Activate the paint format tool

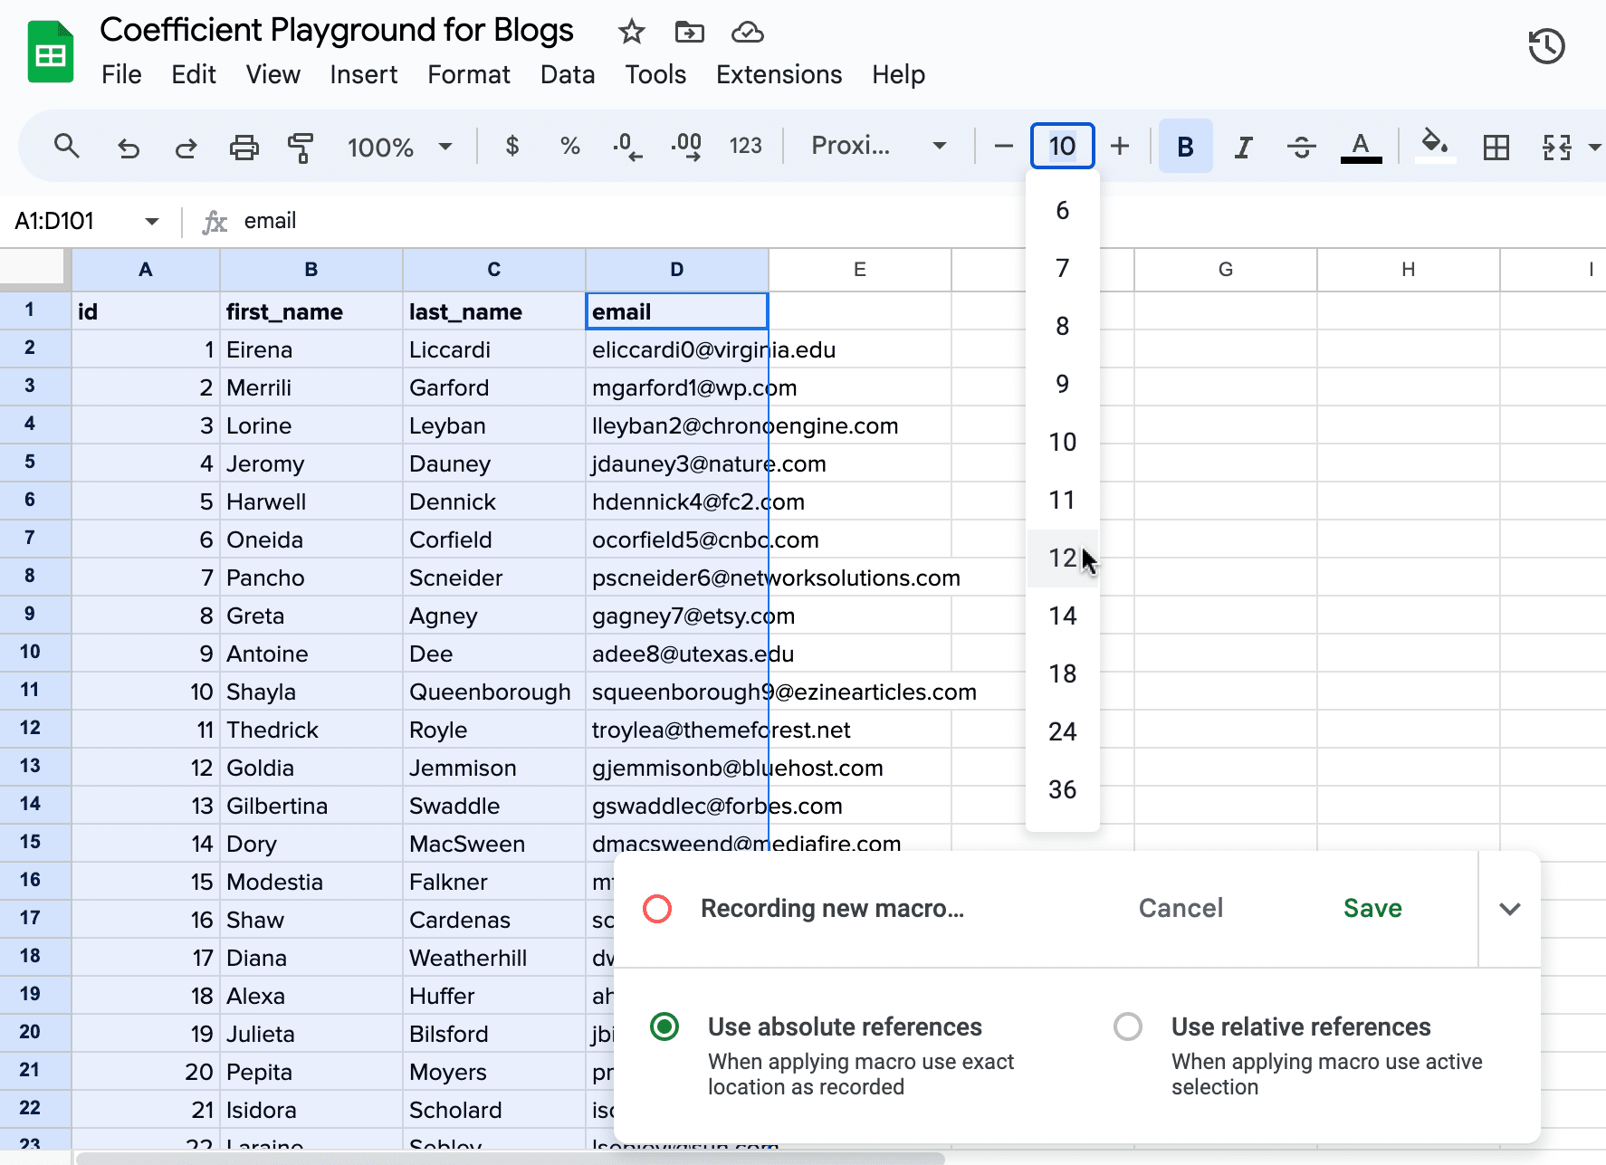point(301,147)
